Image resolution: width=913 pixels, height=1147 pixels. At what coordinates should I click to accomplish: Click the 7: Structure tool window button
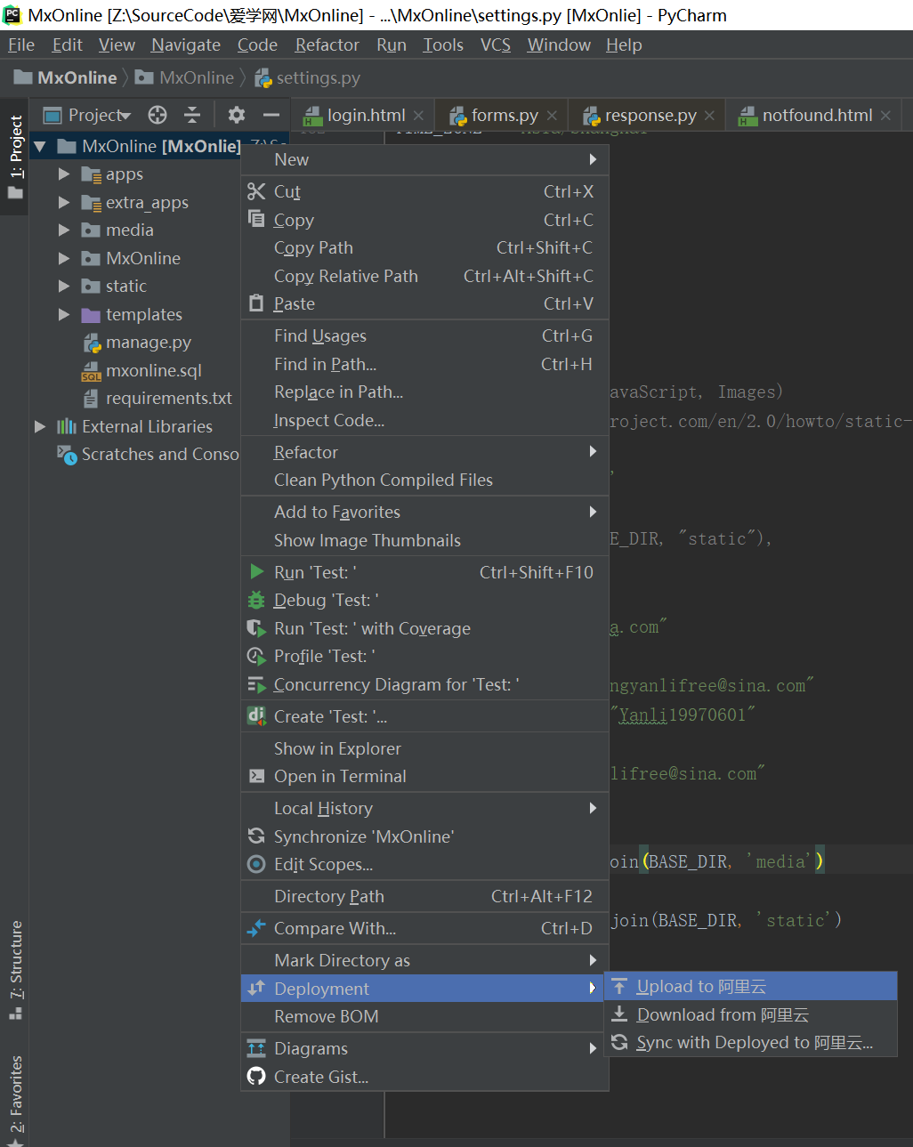[x=15, y=970]
